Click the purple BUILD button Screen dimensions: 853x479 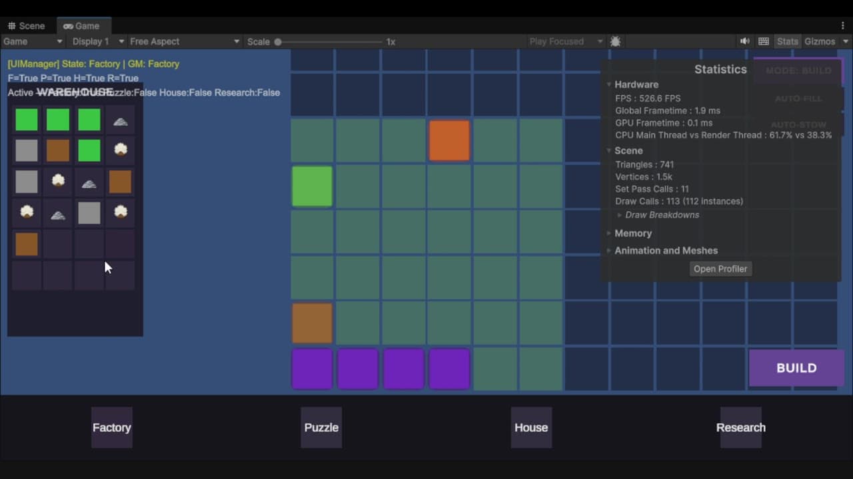click(x=796, y=368)
